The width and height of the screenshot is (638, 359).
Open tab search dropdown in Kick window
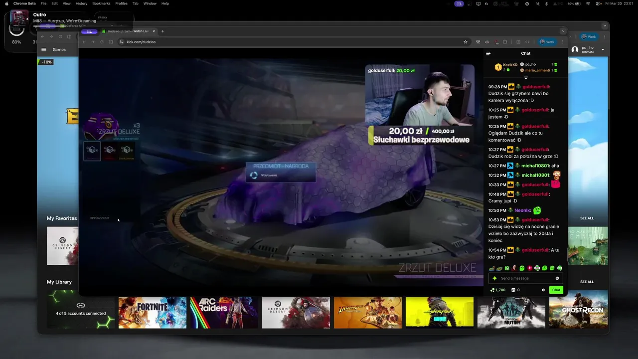tap(563, 31)
